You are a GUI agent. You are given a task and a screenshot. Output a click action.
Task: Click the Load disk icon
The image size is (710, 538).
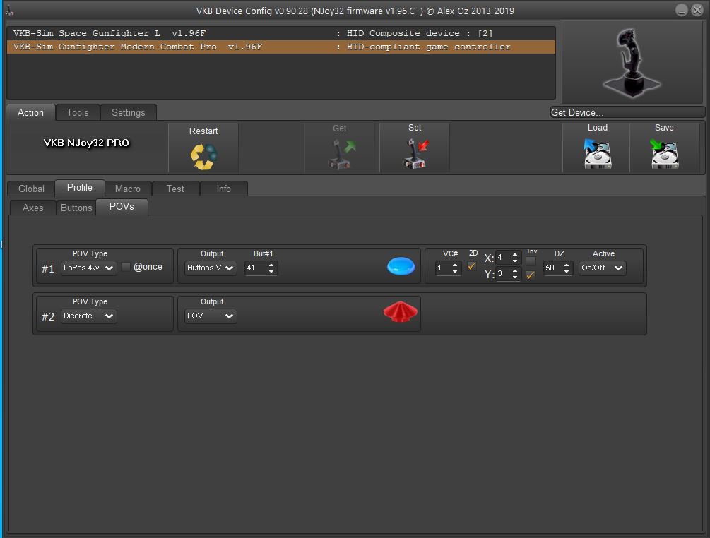[x=597, y=153]
